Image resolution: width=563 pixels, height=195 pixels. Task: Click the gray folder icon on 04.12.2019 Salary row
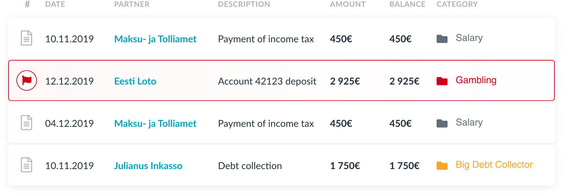(442, 123)
